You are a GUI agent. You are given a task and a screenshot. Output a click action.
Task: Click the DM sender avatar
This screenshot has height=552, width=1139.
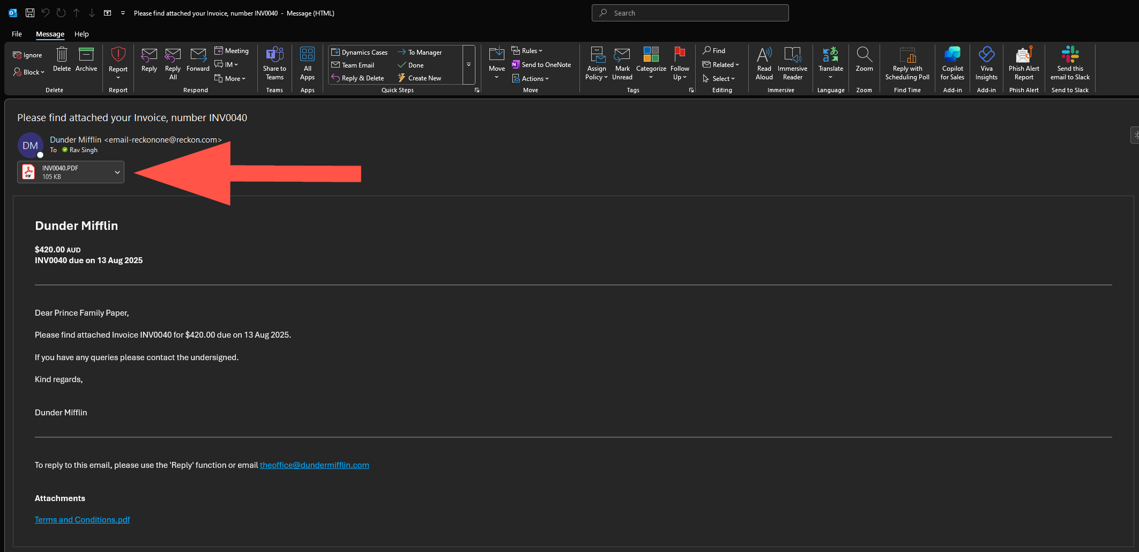click(x=30, y=145)
